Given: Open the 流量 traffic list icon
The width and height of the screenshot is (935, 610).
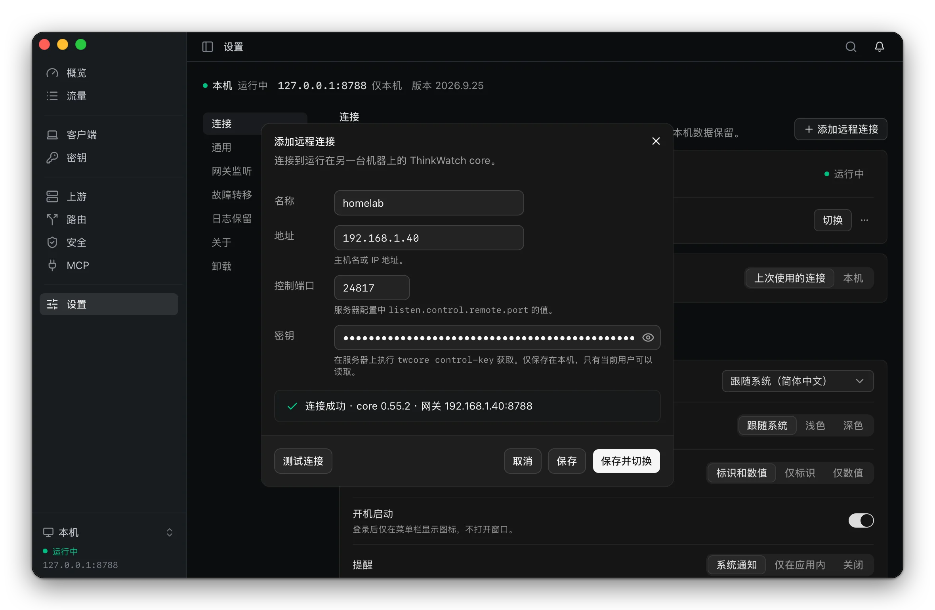Looking at the screenshot, I should (x=52, y=96).
